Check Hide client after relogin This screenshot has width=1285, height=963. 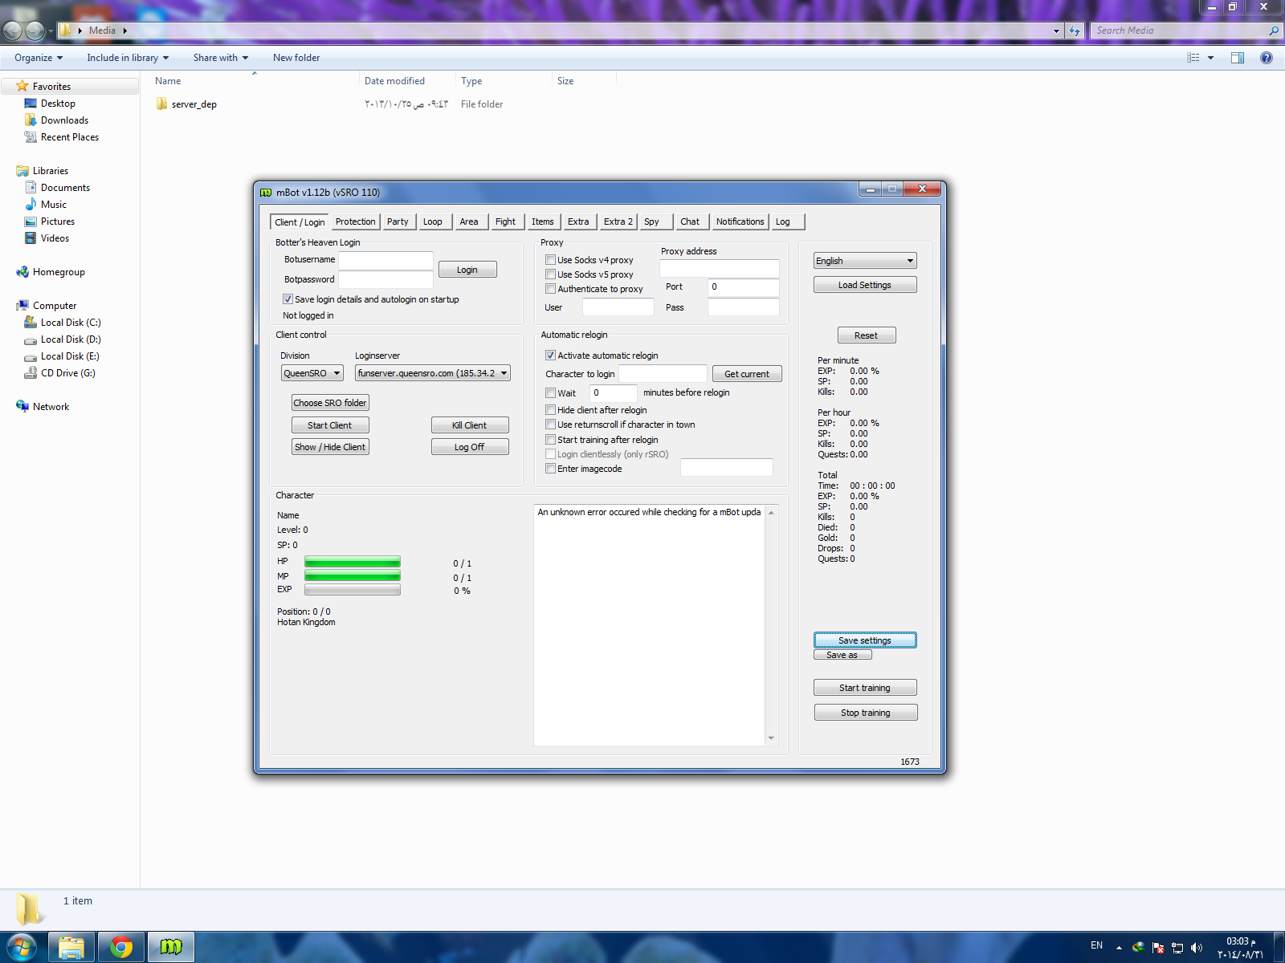(550, 410)
